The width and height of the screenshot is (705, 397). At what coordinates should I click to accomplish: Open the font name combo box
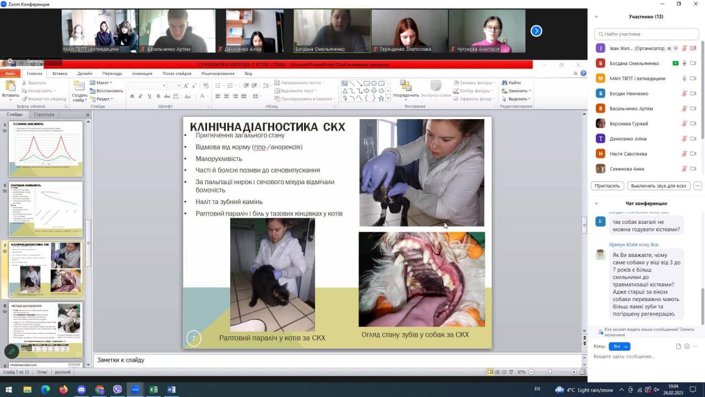147,85
